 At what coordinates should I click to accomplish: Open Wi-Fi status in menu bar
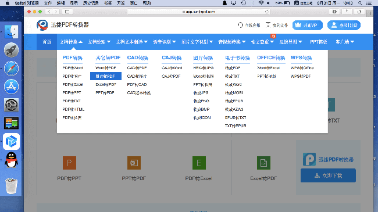coord(261,3)
